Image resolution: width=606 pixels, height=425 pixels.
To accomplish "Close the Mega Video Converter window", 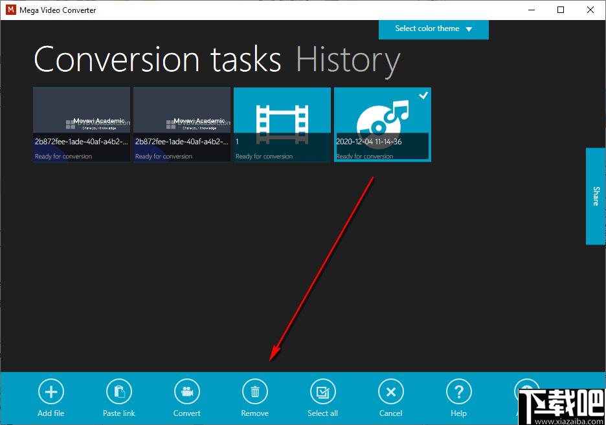I will tap(590, 10).
